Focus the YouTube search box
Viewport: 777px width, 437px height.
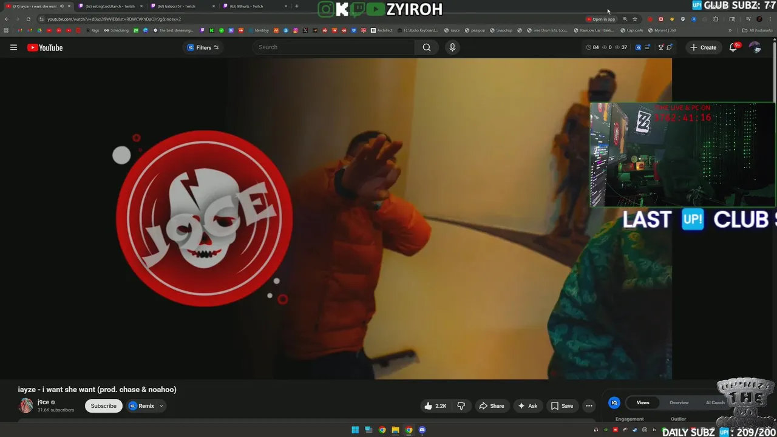pyautogui.click(x=334, y=47)
